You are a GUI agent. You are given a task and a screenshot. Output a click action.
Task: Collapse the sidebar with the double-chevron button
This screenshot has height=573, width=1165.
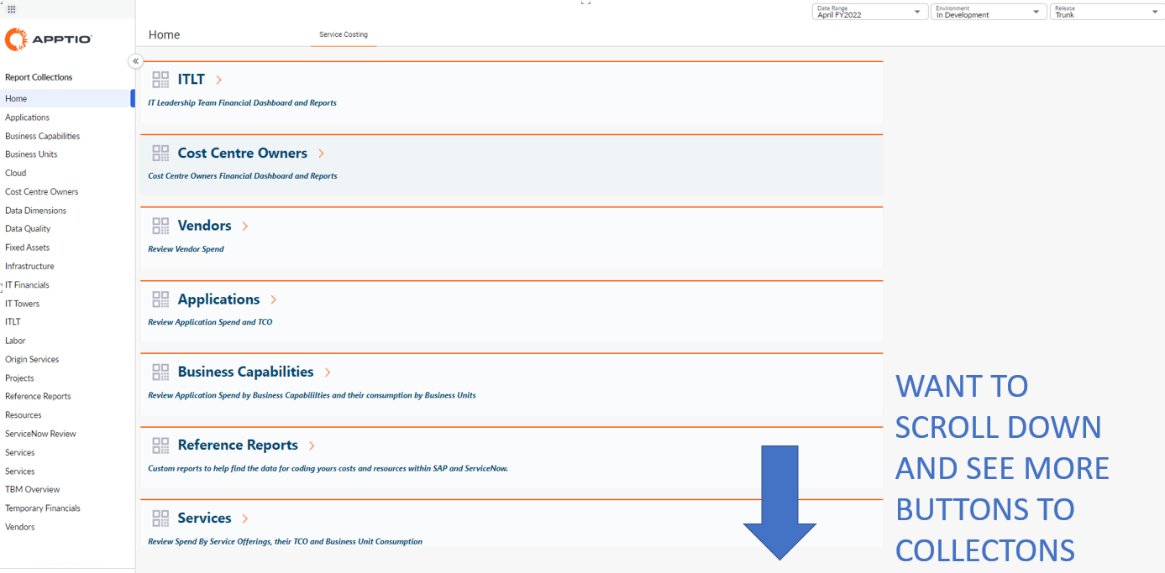point(135,61)
